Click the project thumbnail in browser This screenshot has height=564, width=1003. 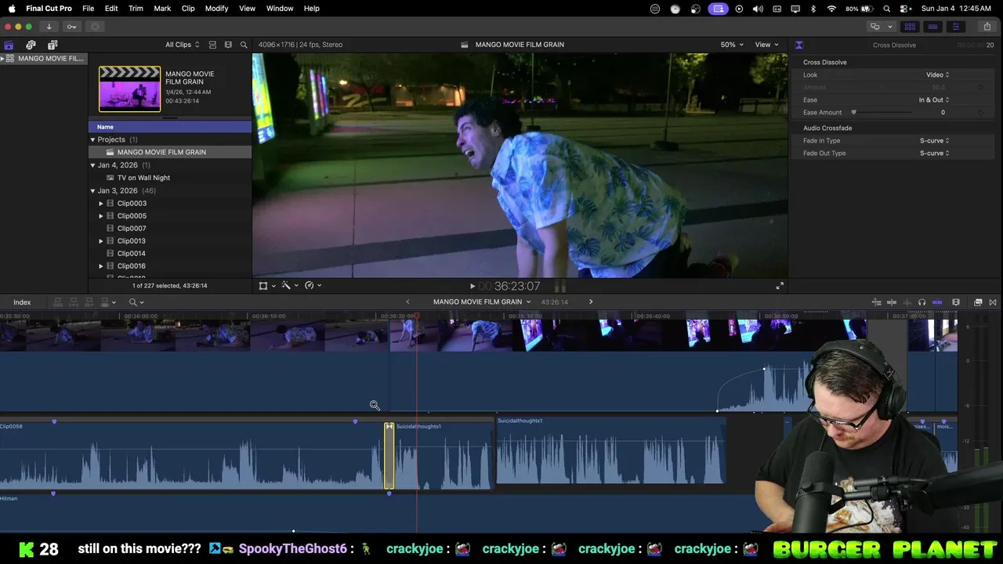pyautogui.click(x=129, y=89)
